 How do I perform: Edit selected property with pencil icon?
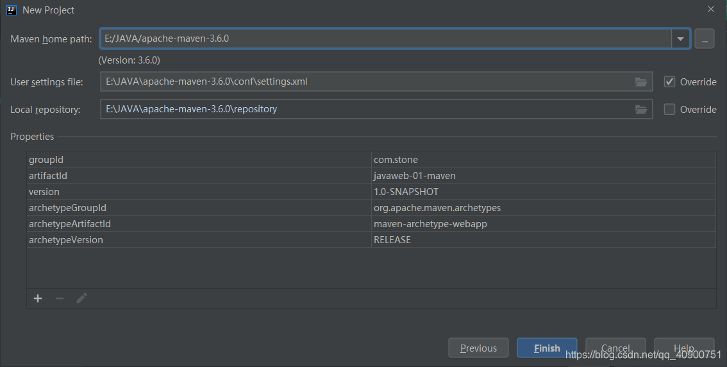(x=81, y=298)
